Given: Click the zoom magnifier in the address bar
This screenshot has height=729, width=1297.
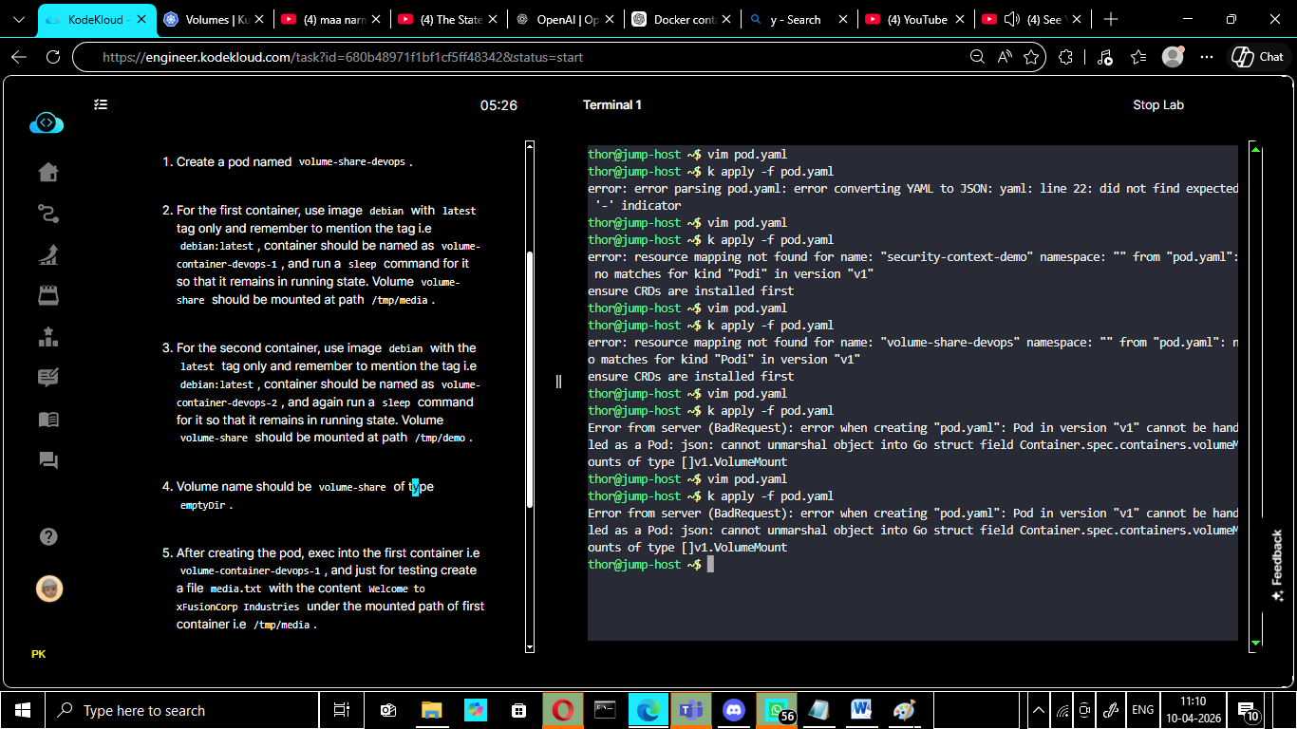Looking at the screenshot, I should pyautogui.click(x=977, y=57).
